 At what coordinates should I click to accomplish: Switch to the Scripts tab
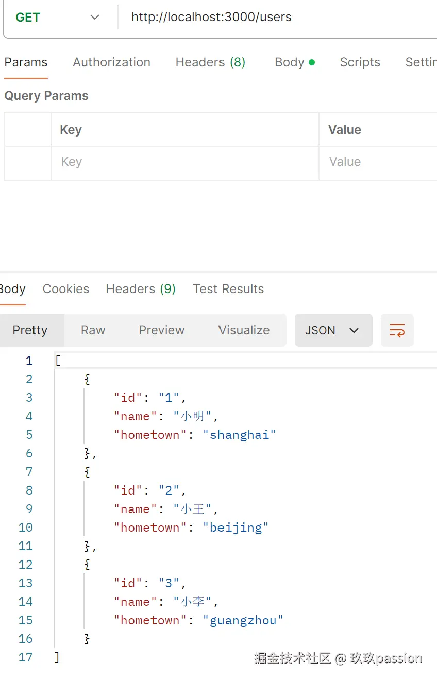point(360,62)
